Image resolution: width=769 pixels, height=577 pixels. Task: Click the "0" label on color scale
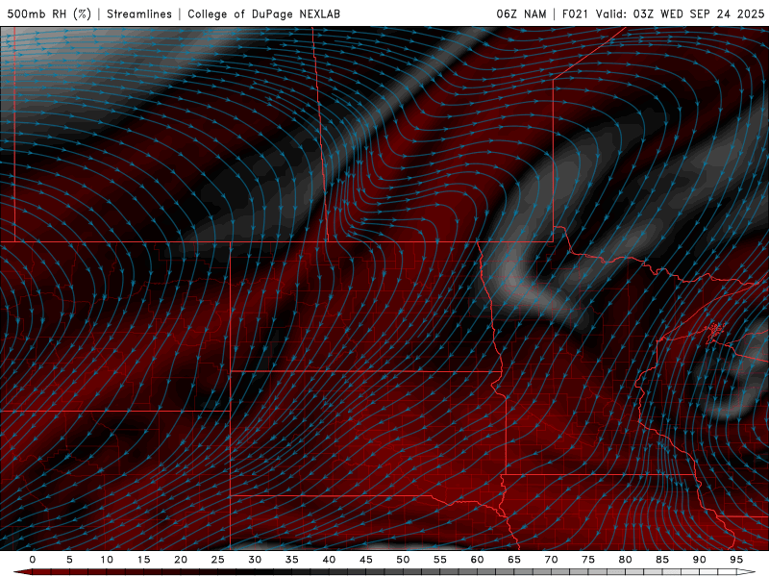33,560
